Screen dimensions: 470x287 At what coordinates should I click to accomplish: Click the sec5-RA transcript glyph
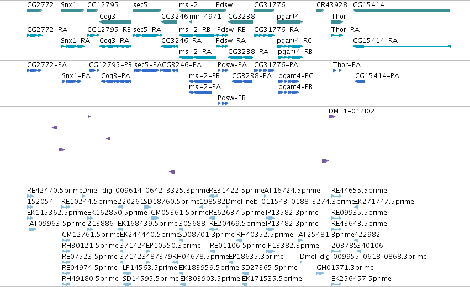pyautogui.click(x=147, y=35)
